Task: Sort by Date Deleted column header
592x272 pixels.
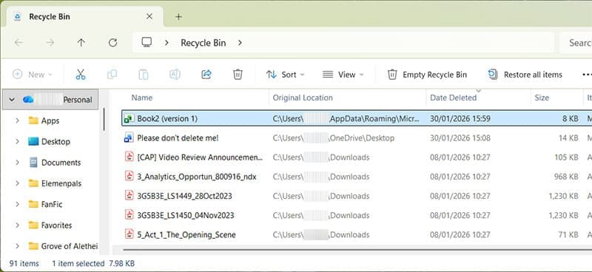Action: click(453, 98)
